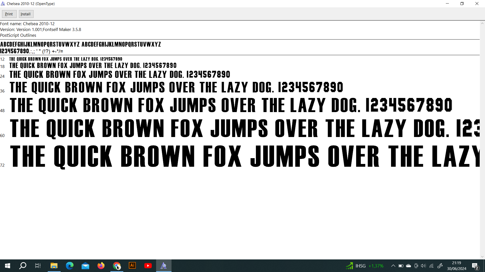Screen dimensions: 485x272
Task: Open Windows Search from the taskbar
Action: pyautogui.click(x=23, y=266)
